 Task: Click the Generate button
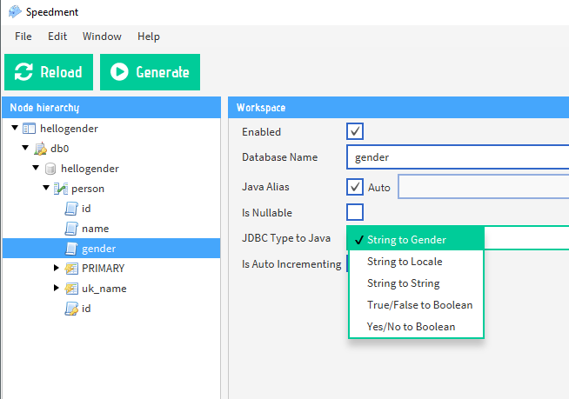pyautogui.click(x=150, y=72)
